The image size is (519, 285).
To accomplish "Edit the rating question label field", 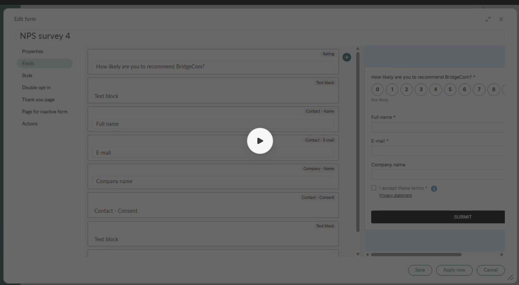I will 213,67.
